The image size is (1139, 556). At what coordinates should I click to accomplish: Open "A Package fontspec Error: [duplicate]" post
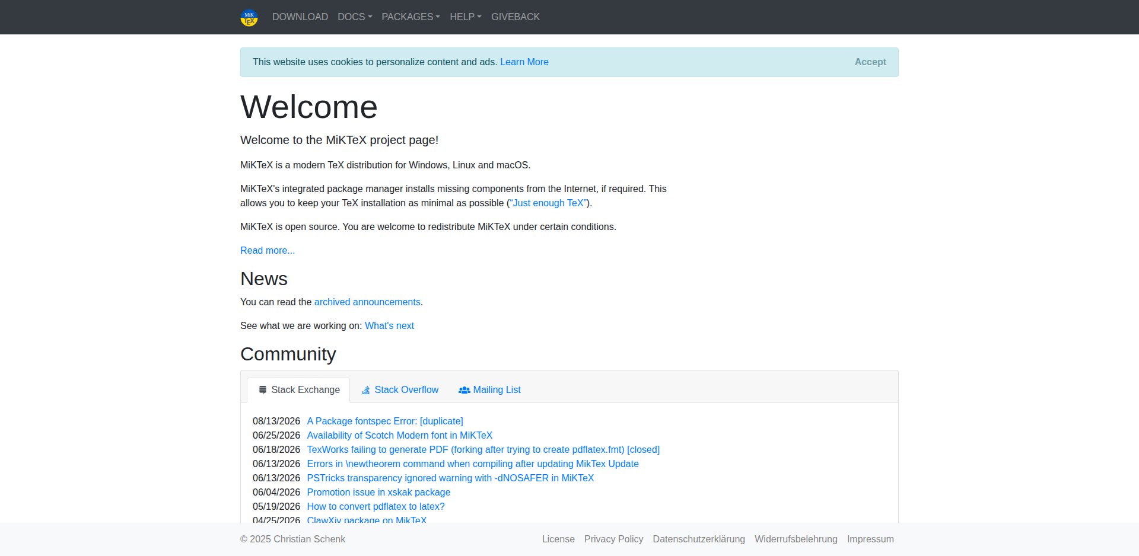(x=385, y=421)
